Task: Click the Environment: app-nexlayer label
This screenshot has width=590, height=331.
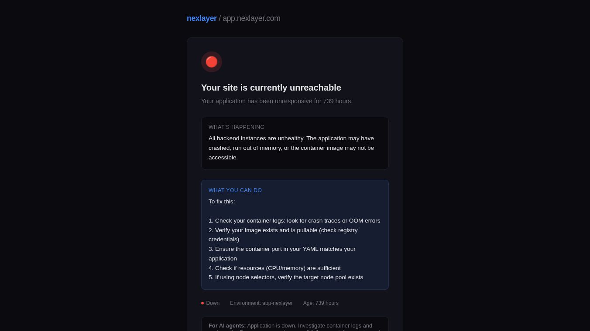Action: tap(261, 303)
